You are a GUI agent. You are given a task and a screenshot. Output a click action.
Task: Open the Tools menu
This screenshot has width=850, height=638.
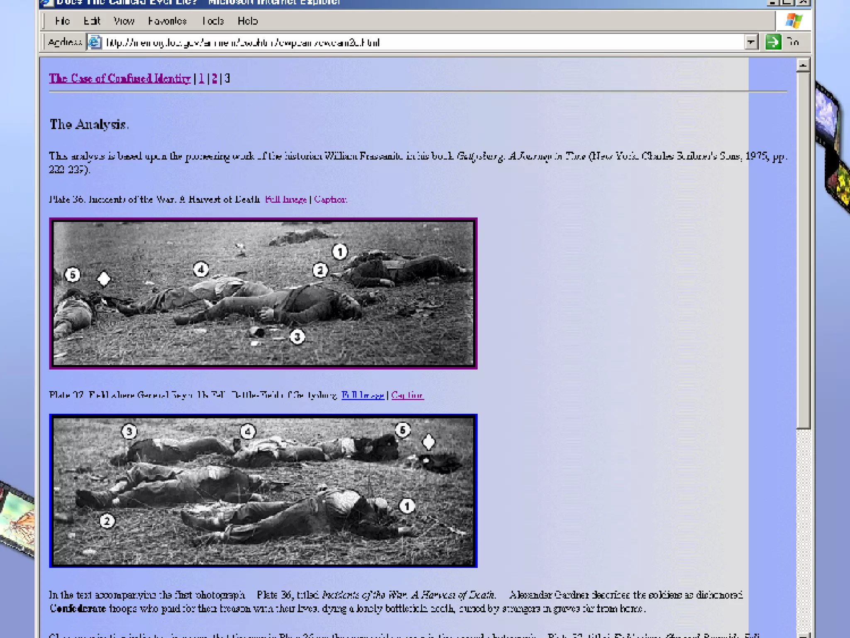(213, 21)
